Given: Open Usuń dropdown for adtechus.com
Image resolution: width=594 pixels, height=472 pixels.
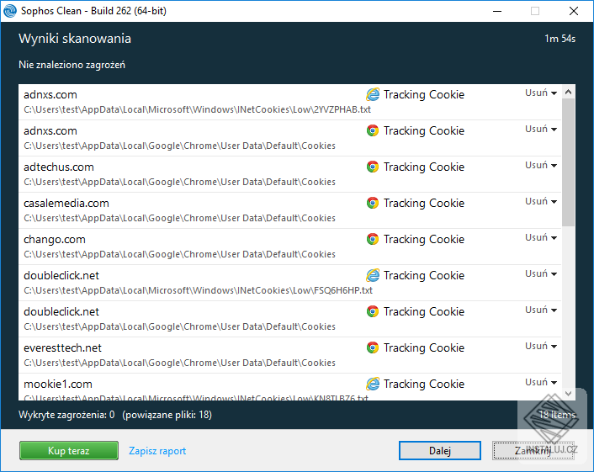Looking at the screenshot, I should coord(541,165).
